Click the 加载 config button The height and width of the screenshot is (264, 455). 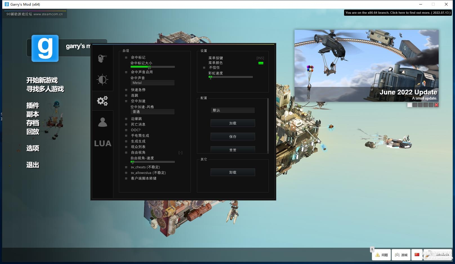coord(233,123)
